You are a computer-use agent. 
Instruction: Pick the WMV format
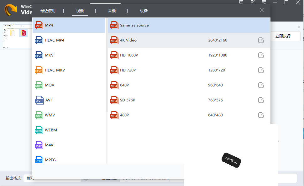point(69,115)
